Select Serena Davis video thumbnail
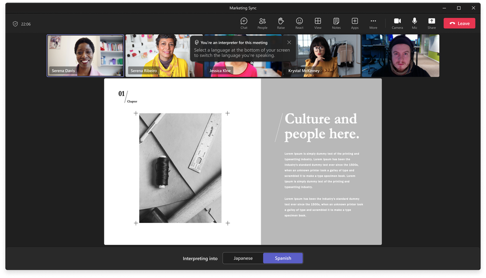Image resolution: width=486 pixels, height=278 pixels. point(86,56)
